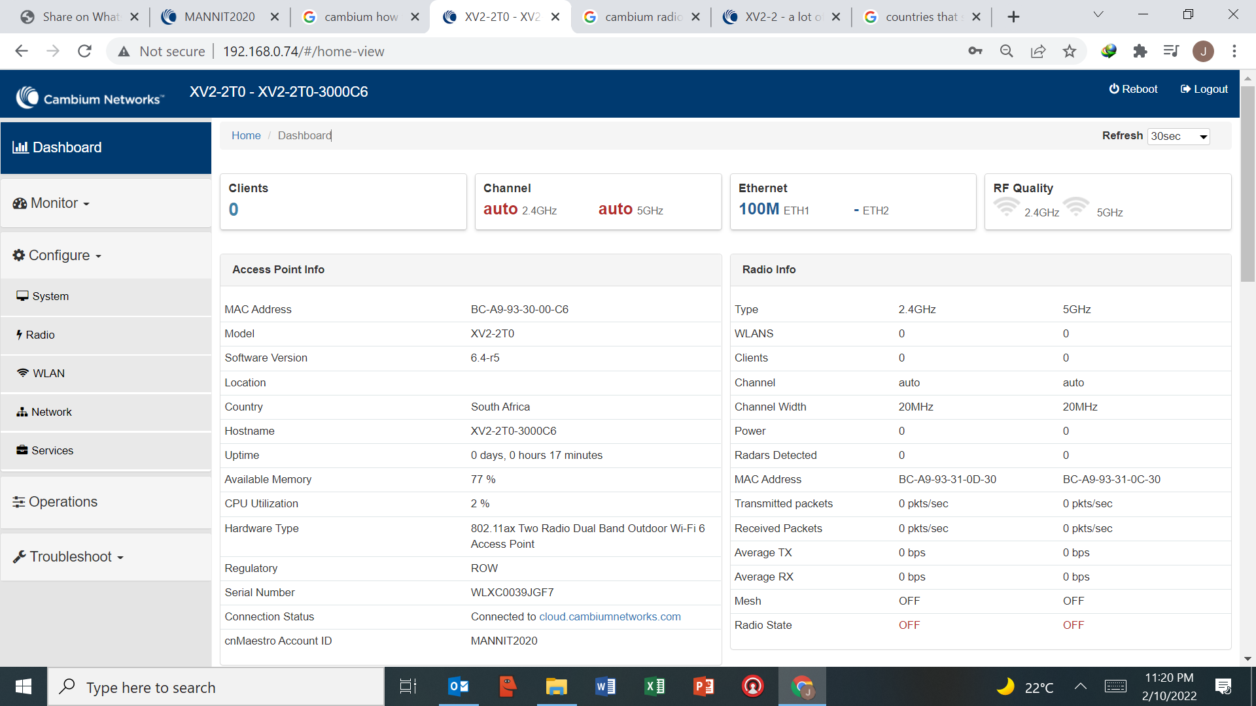
Task: Open the Refresh interval dropdown
Action: point(1179,136)
